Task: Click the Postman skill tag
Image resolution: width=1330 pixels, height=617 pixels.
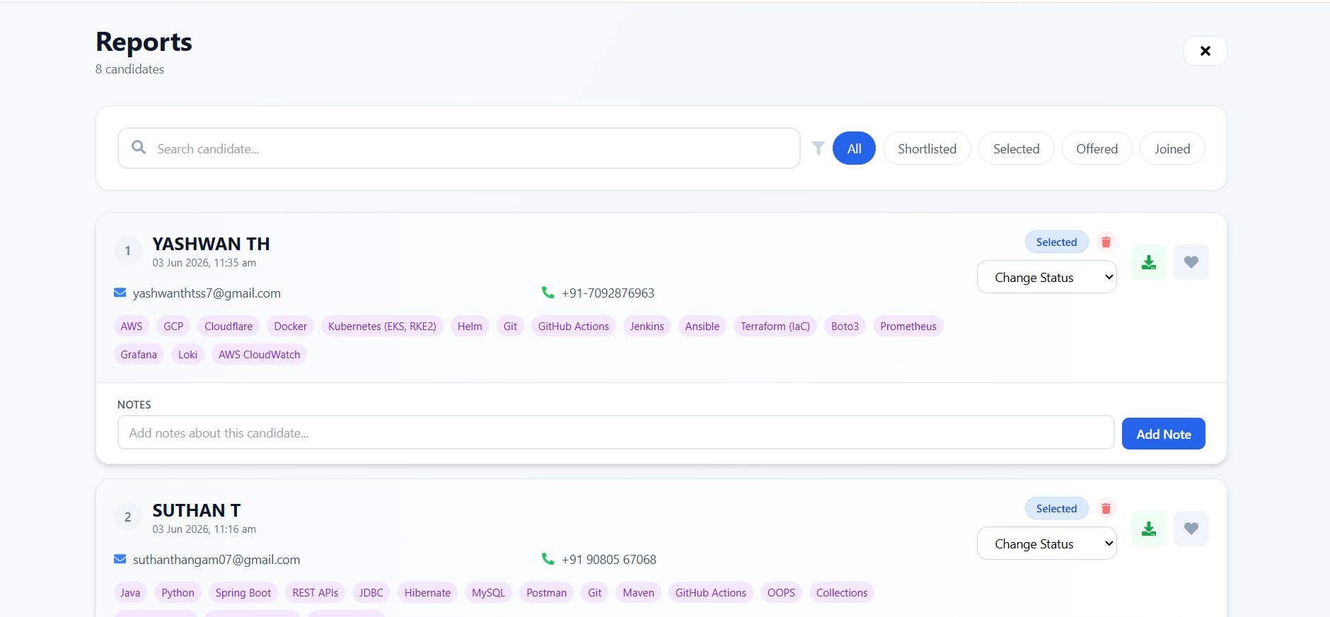Action: pyautogui.click(x=546, y=593)
